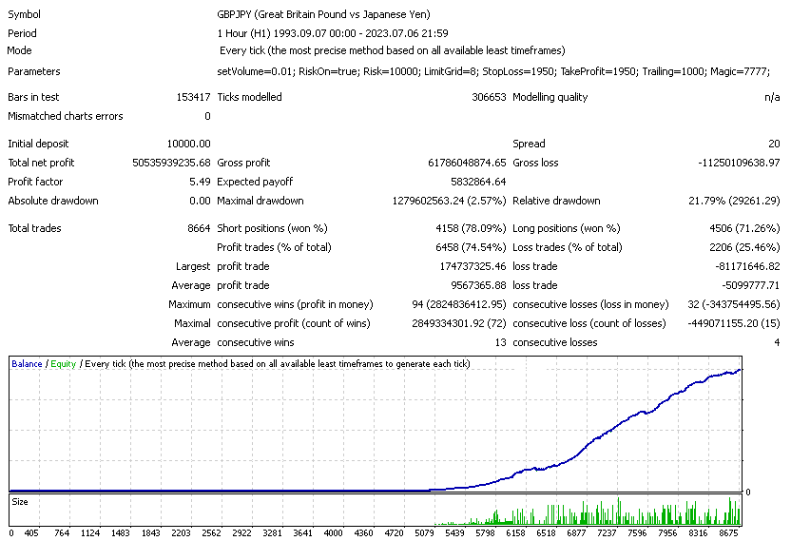Viewport: 791px width, 541px height.
Task: Click the Spread value 20
Action: point(774,144)
